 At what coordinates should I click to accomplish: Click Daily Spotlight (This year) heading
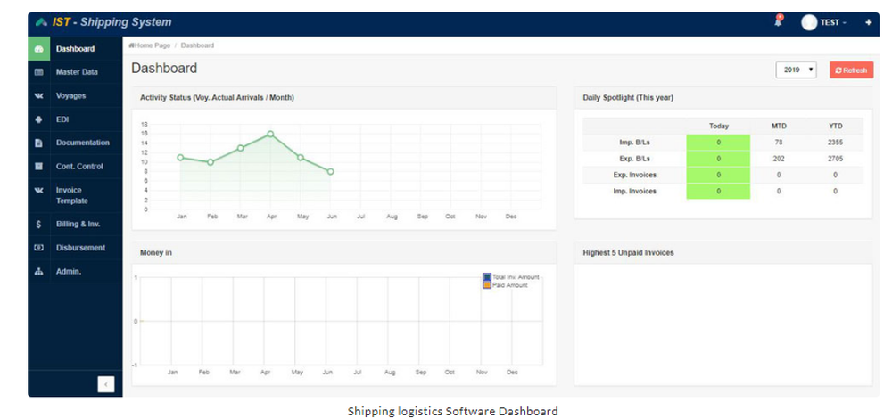628,98
